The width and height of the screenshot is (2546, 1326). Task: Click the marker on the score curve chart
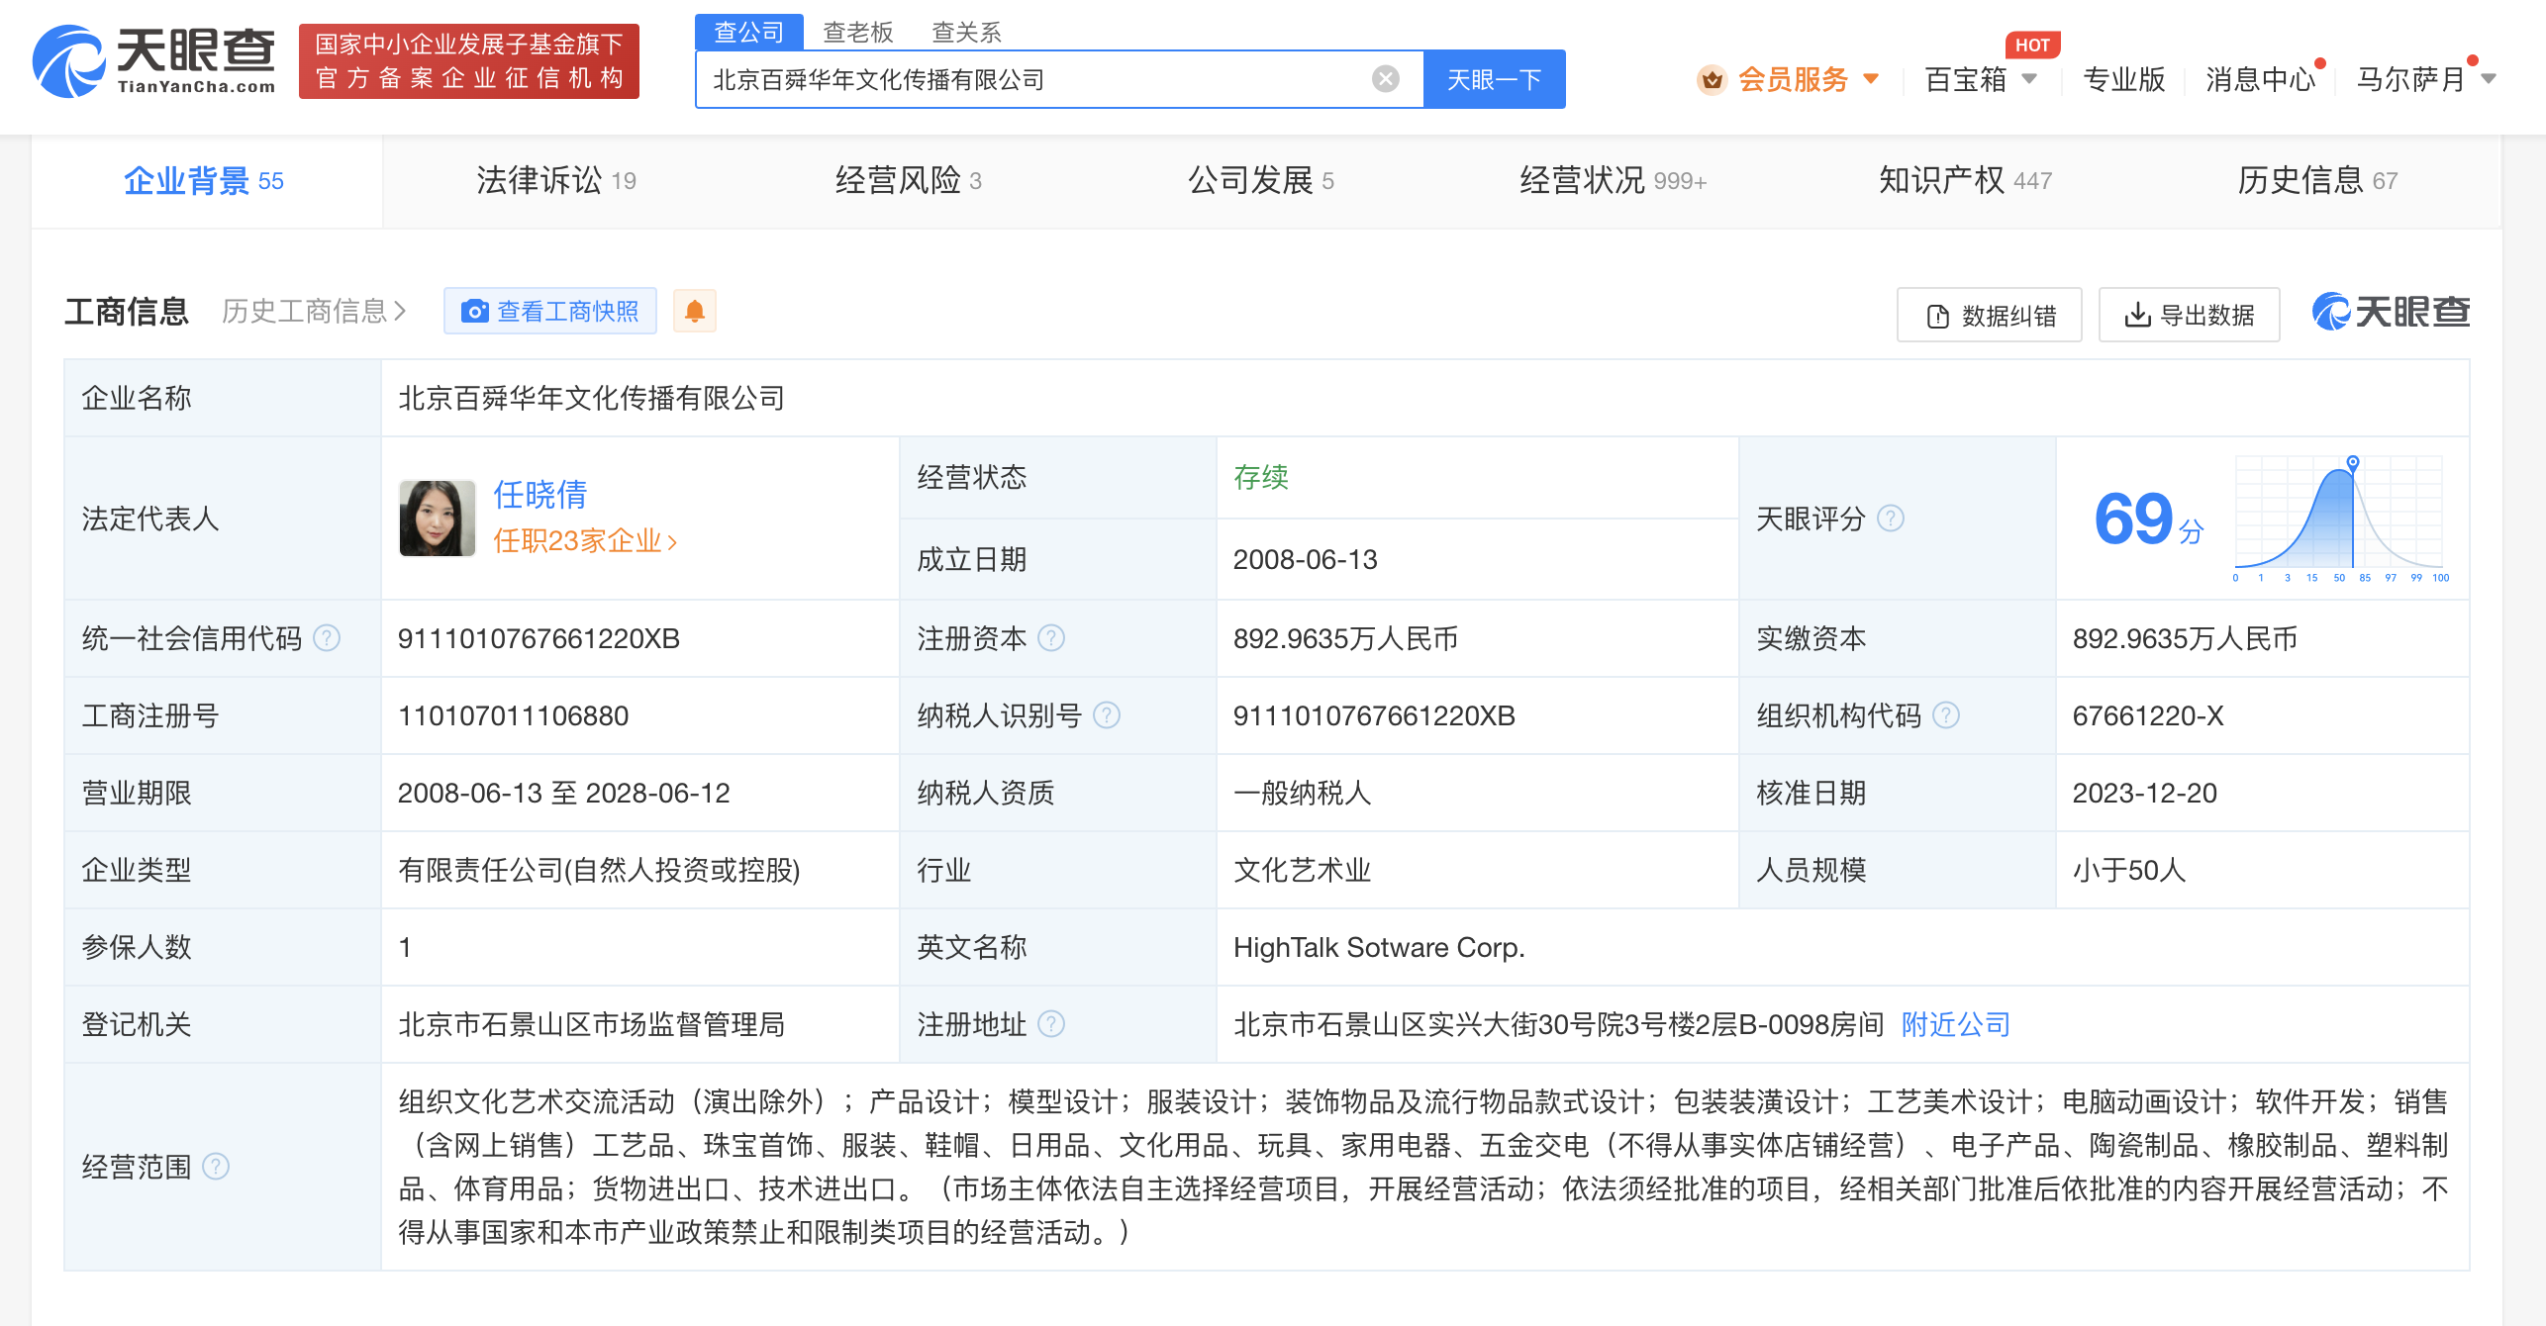pyautogui.click(x=2351, y=461)
